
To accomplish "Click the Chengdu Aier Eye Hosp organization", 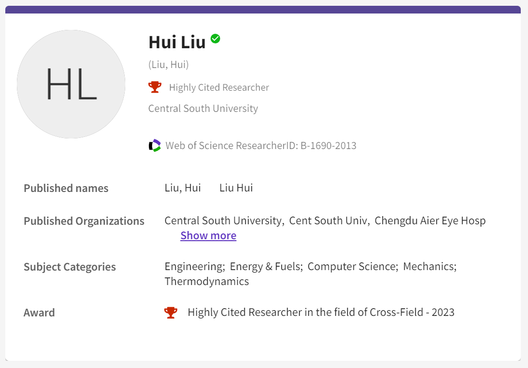I will (430, 221).
